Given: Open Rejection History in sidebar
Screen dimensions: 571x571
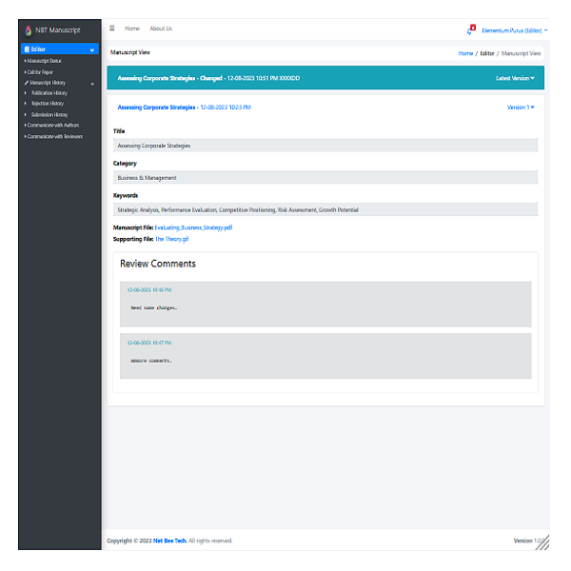Looking at the screenshot, I should coord(48,104).
